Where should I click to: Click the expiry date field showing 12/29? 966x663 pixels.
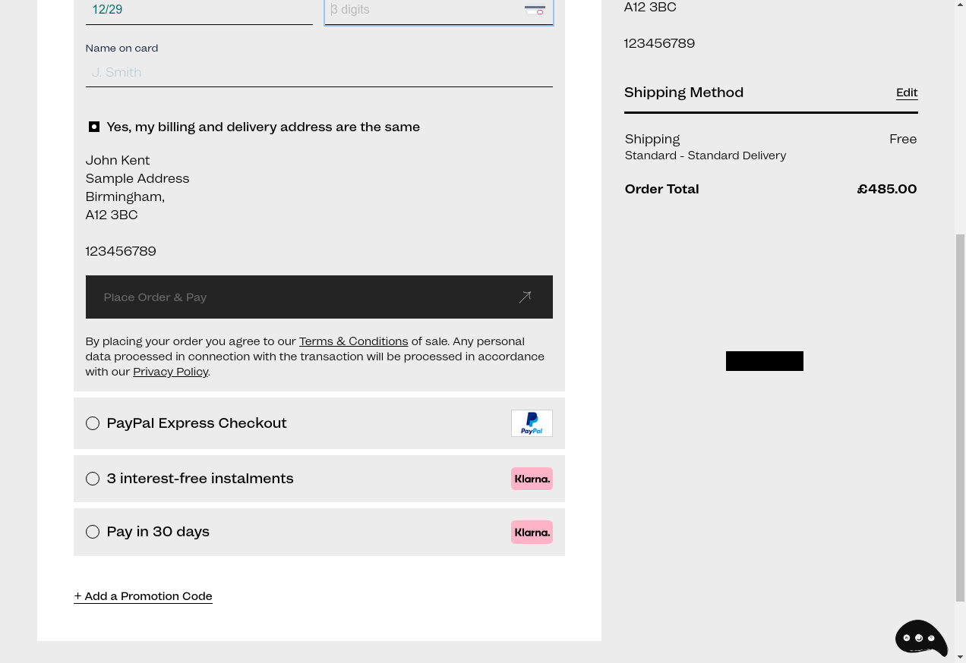199,11
